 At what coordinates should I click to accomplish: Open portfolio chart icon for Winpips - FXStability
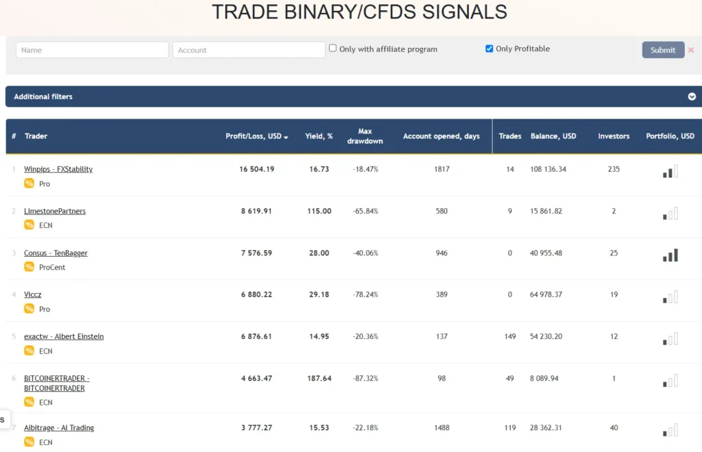[669, 172]
